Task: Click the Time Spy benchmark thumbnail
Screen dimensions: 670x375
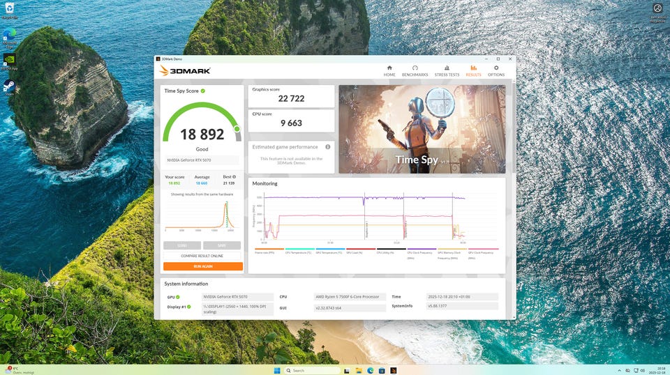Action: click(x=421, y=129)
